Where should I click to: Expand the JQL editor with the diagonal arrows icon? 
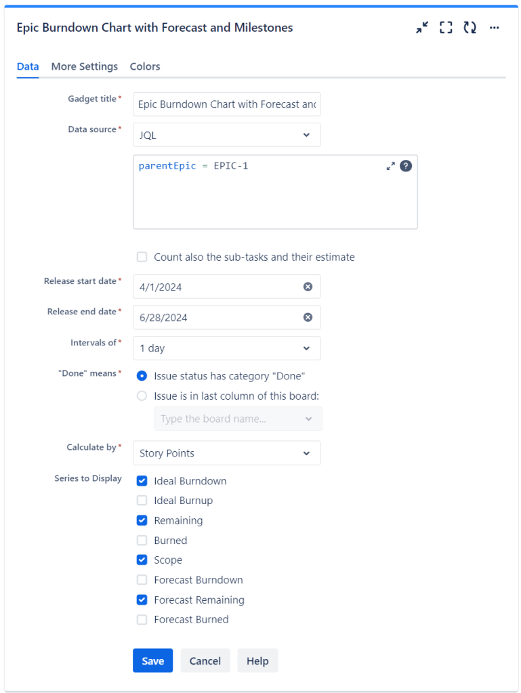(390, 165)
